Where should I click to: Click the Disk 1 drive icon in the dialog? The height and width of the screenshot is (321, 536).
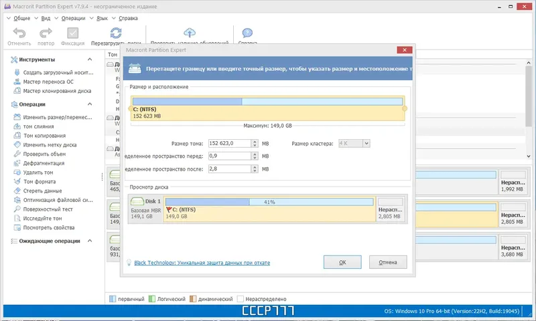click(137, 201)
